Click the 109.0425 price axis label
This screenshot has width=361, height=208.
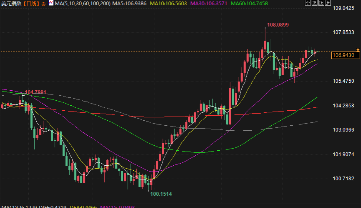click(x=343, y=8)
